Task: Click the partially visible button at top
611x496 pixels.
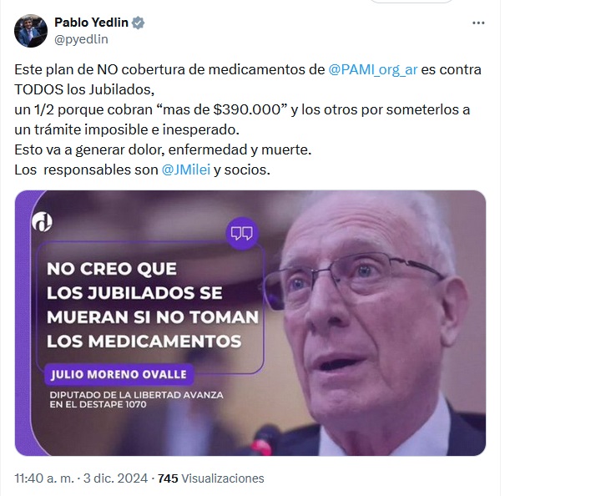Action: [412, 2]
